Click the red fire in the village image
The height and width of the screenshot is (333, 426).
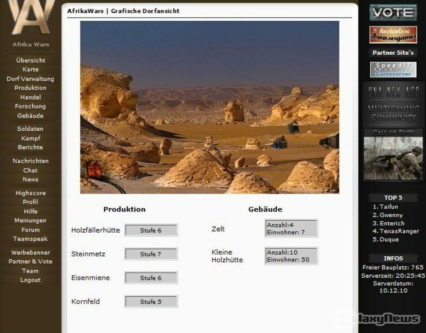pyautogui.click(x=94, y=169)
